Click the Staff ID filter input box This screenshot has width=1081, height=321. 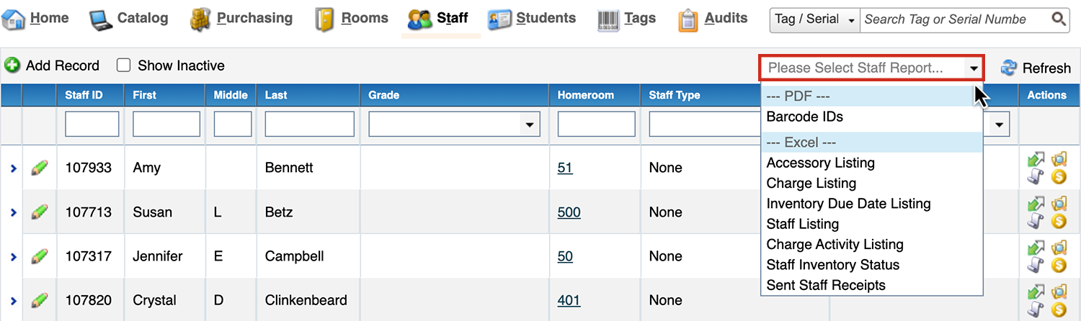tap(92, 125)
